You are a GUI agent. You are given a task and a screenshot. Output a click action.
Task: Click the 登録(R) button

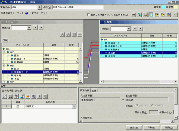tap(134, 127)
